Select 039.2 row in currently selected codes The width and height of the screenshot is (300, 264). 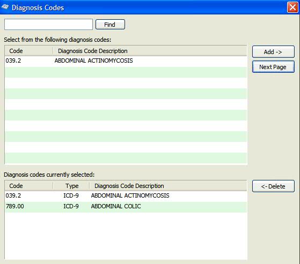[126, 195]
